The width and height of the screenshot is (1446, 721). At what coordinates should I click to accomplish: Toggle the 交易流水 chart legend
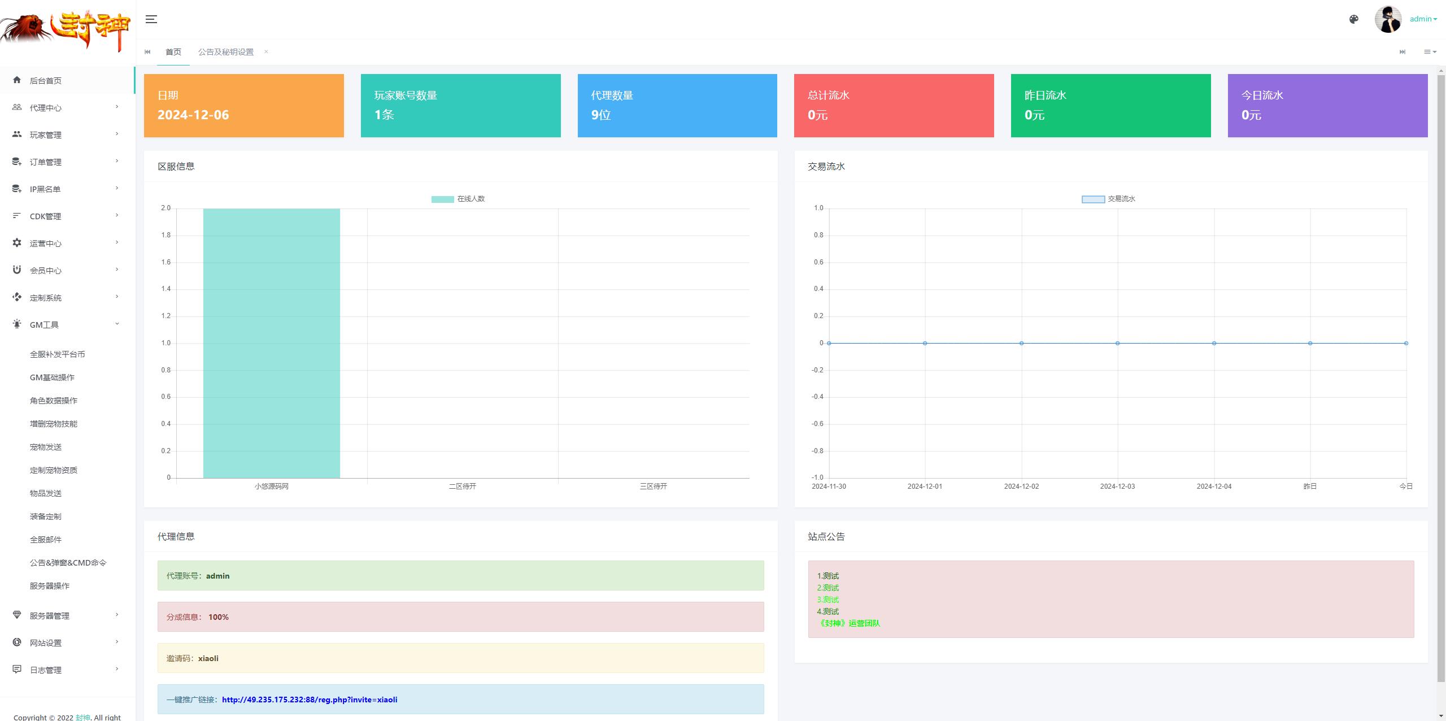1108,199
